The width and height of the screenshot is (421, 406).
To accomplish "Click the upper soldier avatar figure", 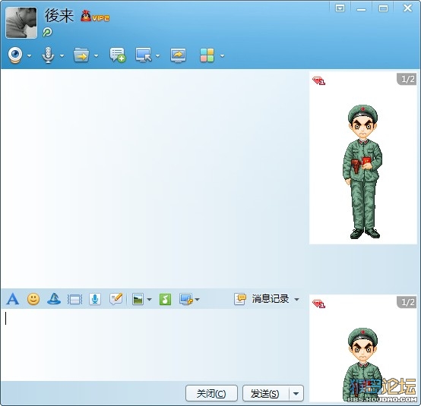I will tap(362, 172).
